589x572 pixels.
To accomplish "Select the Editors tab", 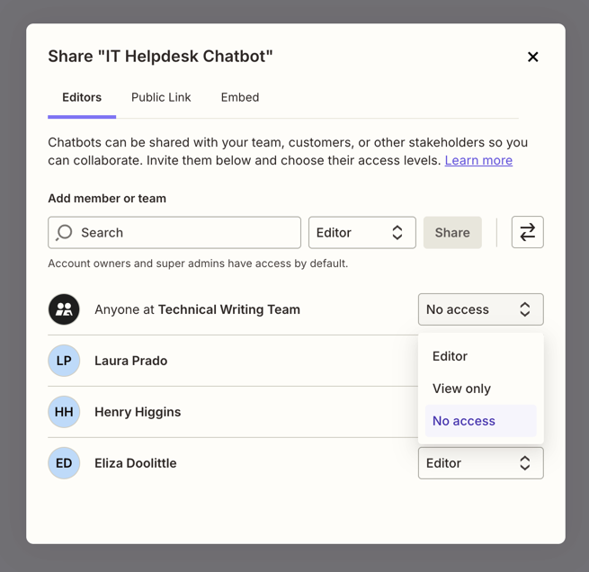I will 82,97.
